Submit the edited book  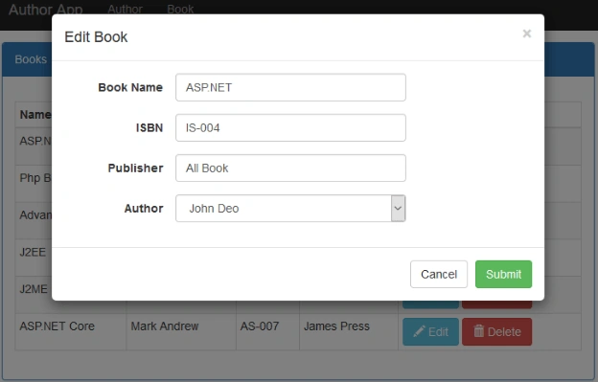(x=503, y=274)
